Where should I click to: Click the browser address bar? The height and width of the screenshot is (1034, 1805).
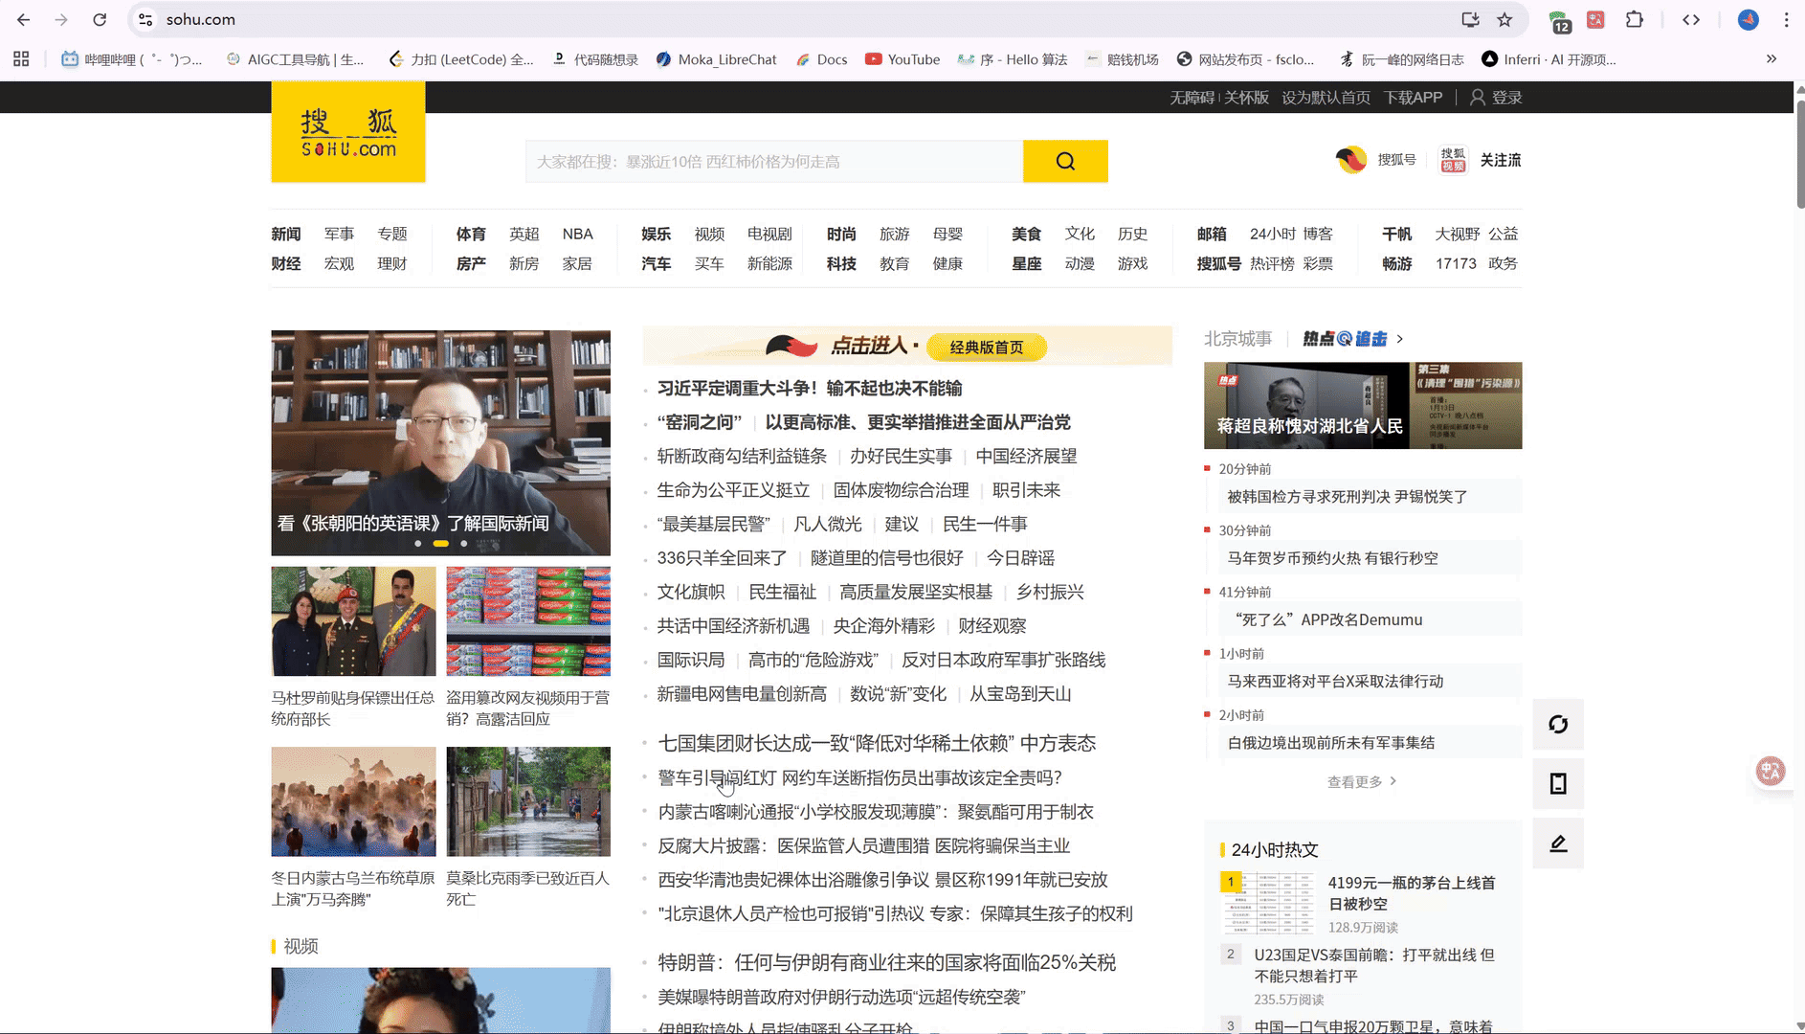click(x=804, y=19)
